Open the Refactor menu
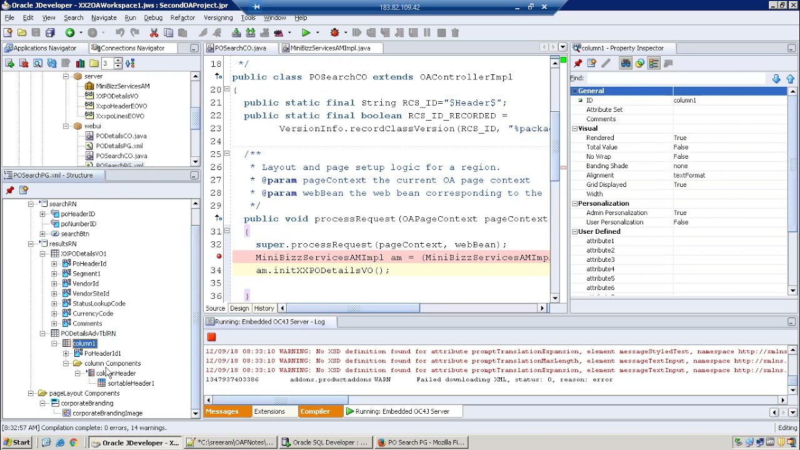Viewport: 800px width, 450px height. pyautogui.click(x=182, y=17)
